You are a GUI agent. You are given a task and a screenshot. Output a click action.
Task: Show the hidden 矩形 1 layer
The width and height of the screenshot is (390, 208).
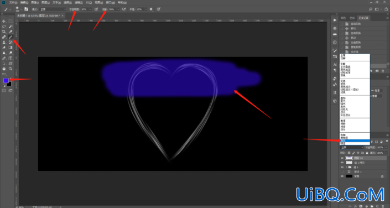pos(342,171)
